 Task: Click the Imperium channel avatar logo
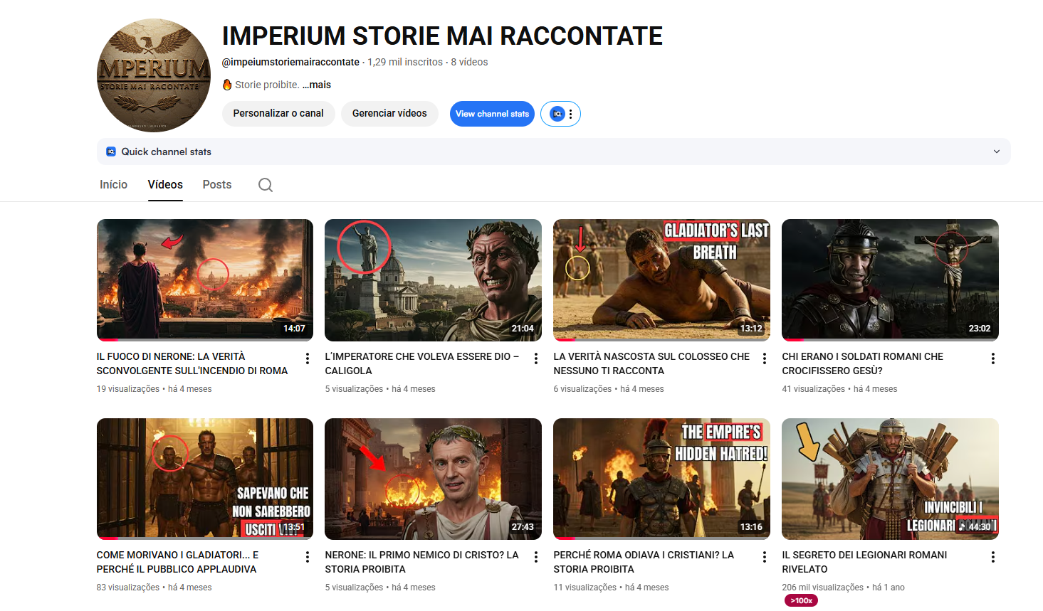click(x=154, y=75)
